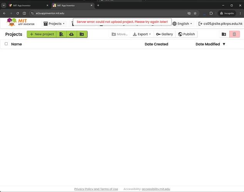Sort by Date Modified column
This screenshot has height=192, width=244.
208,44
